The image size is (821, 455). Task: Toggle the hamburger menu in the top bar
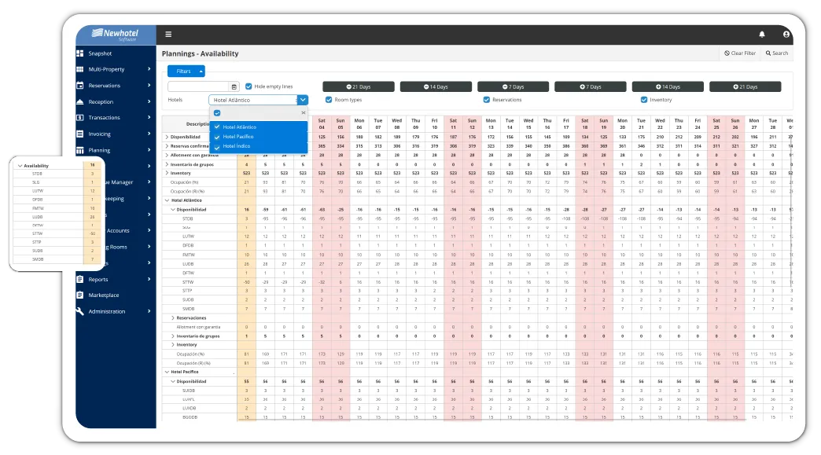coord(168,35)
